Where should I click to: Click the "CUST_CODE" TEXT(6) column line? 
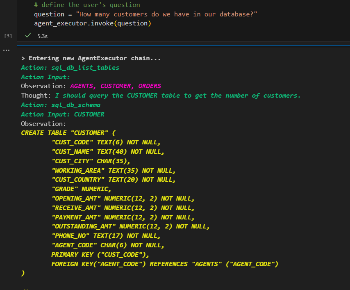pyautogui.click(x=106, y=142)
